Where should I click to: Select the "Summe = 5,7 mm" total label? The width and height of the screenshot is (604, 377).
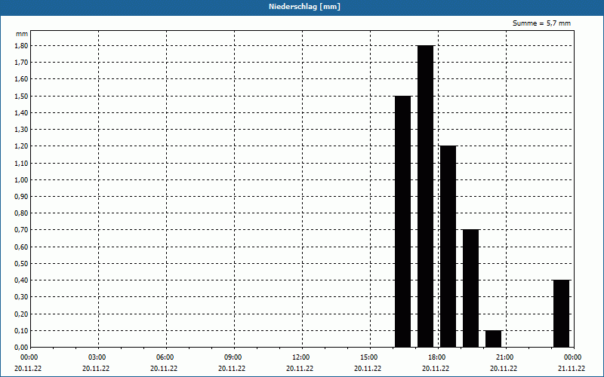point(541,23)
